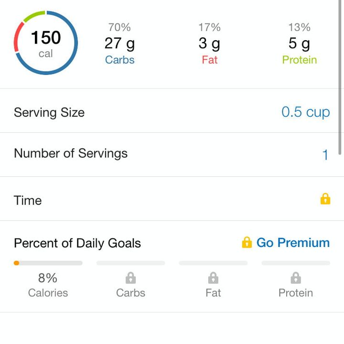Click the Calories 8% progress bar
344x344 pixels.
coord(48,263)
